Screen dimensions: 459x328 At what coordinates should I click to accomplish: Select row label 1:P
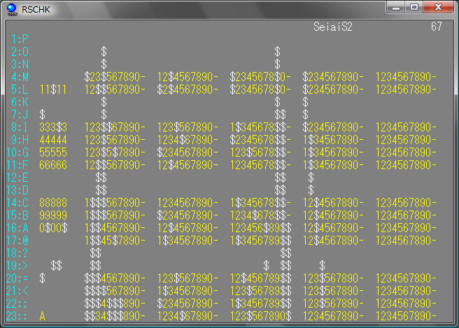20,39
